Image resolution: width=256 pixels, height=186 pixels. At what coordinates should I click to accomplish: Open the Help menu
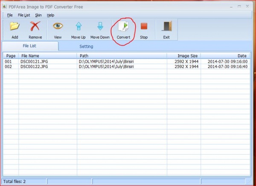51,15
